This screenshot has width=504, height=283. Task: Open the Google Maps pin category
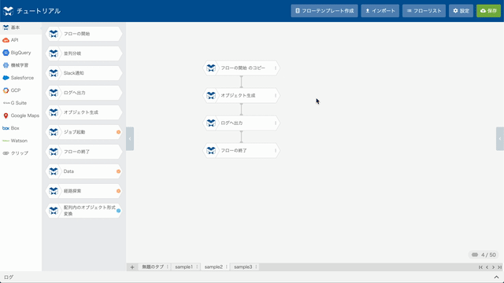pyautogui.click(x=6, y=116)
